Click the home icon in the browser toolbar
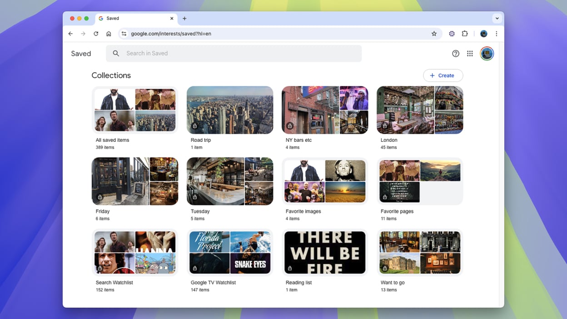Screen dimensions: 567x319 109,33
